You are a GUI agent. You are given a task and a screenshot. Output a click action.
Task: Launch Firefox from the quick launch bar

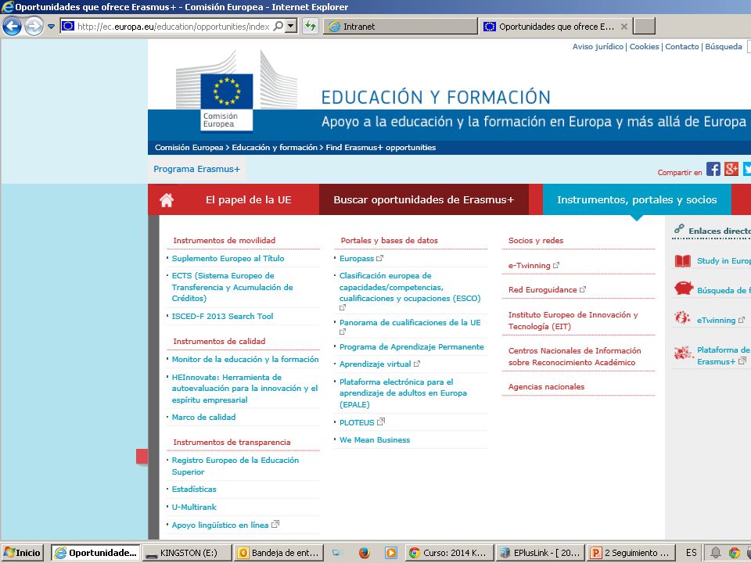coord(365,553)
